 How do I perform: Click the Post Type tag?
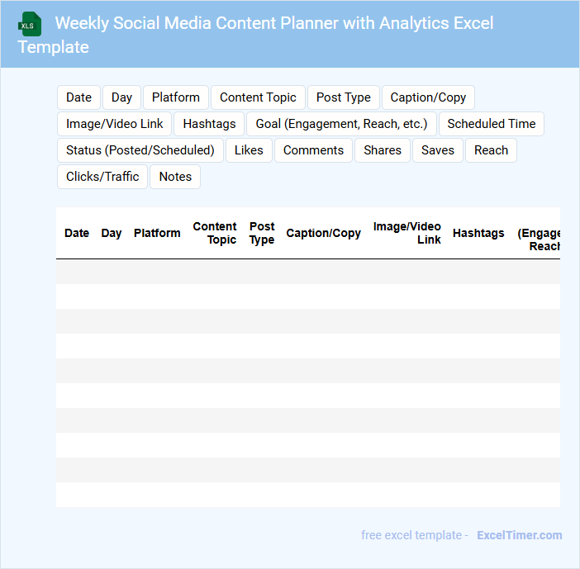(344, 97)
